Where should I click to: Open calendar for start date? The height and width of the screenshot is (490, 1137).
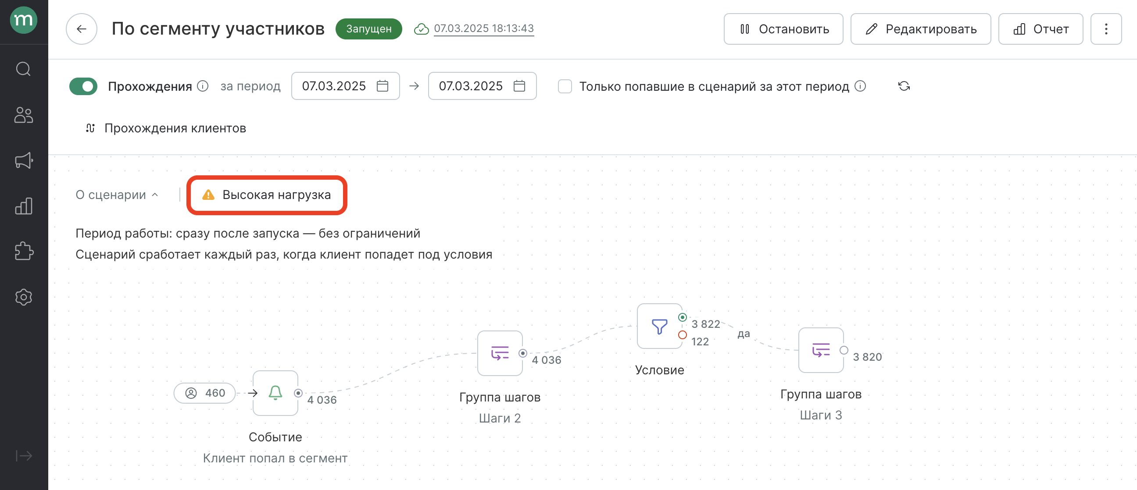(383, 86)
